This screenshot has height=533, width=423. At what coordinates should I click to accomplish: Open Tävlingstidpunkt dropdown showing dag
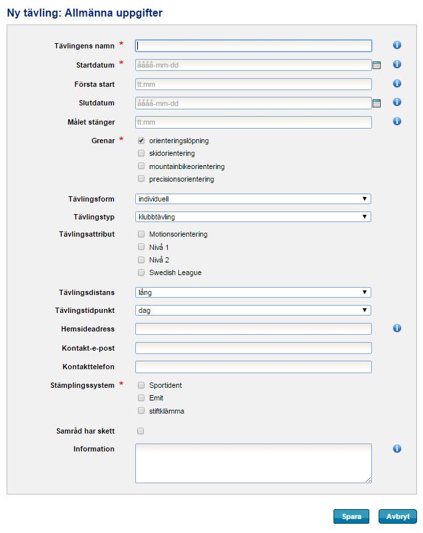coord(253,310)
